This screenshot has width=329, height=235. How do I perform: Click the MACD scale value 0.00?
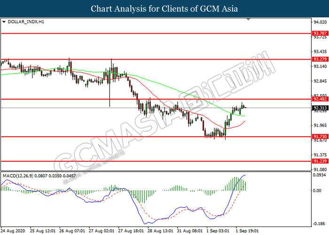(317, 190)
